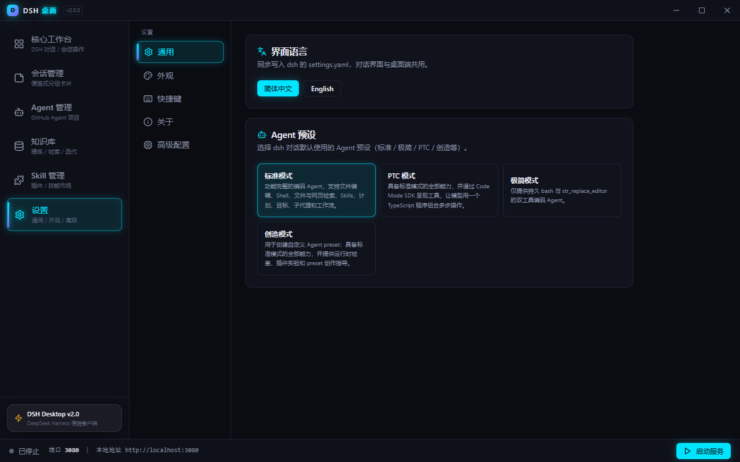740x462 pixels.
Task: Click the 关于 info icon
Action: click(x=148, y=122)
